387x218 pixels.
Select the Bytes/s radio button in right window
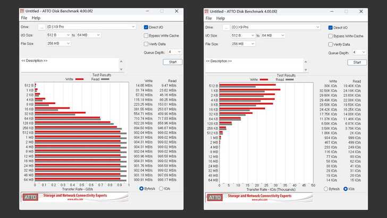326,188
